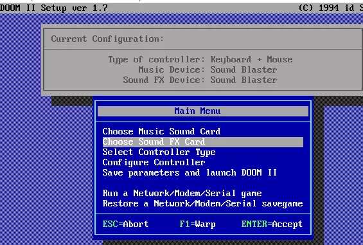
Task: Open Configure Controller menu item
Action: [154, 162]
